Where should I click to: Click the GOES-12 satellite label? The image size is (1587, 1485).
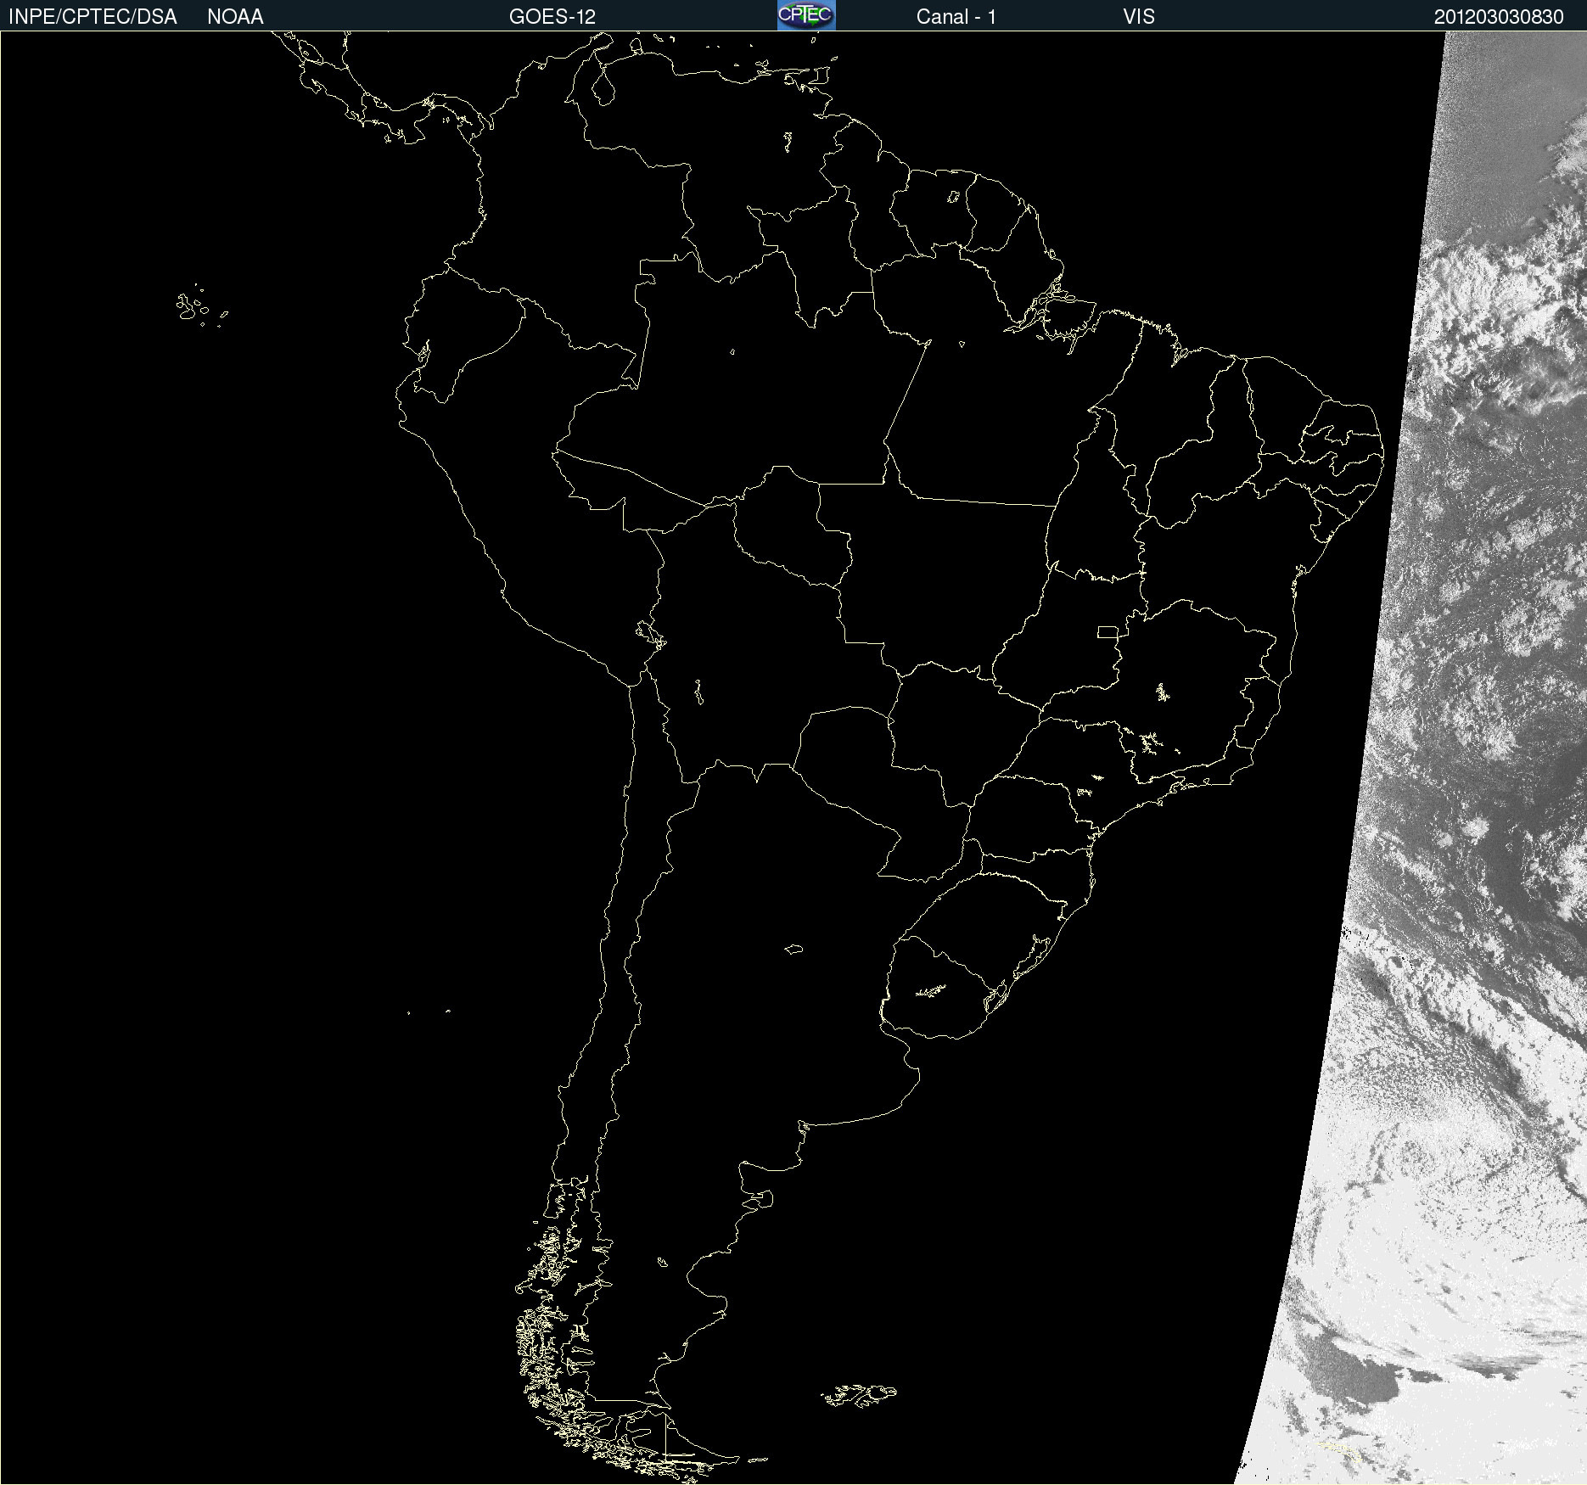click(552, 17)
